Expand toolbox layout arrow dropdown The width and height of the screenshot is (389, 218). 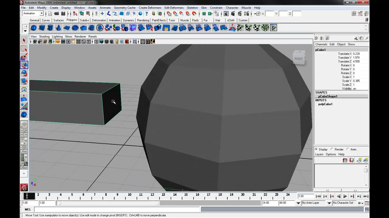point(24,174)
